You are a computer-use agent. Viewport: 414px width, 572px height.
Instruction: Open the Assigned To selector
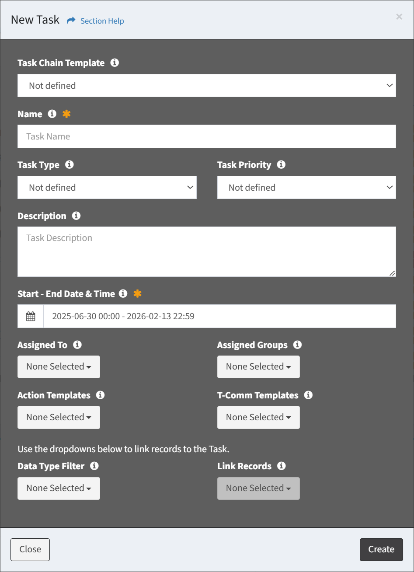tap(59, 367)
